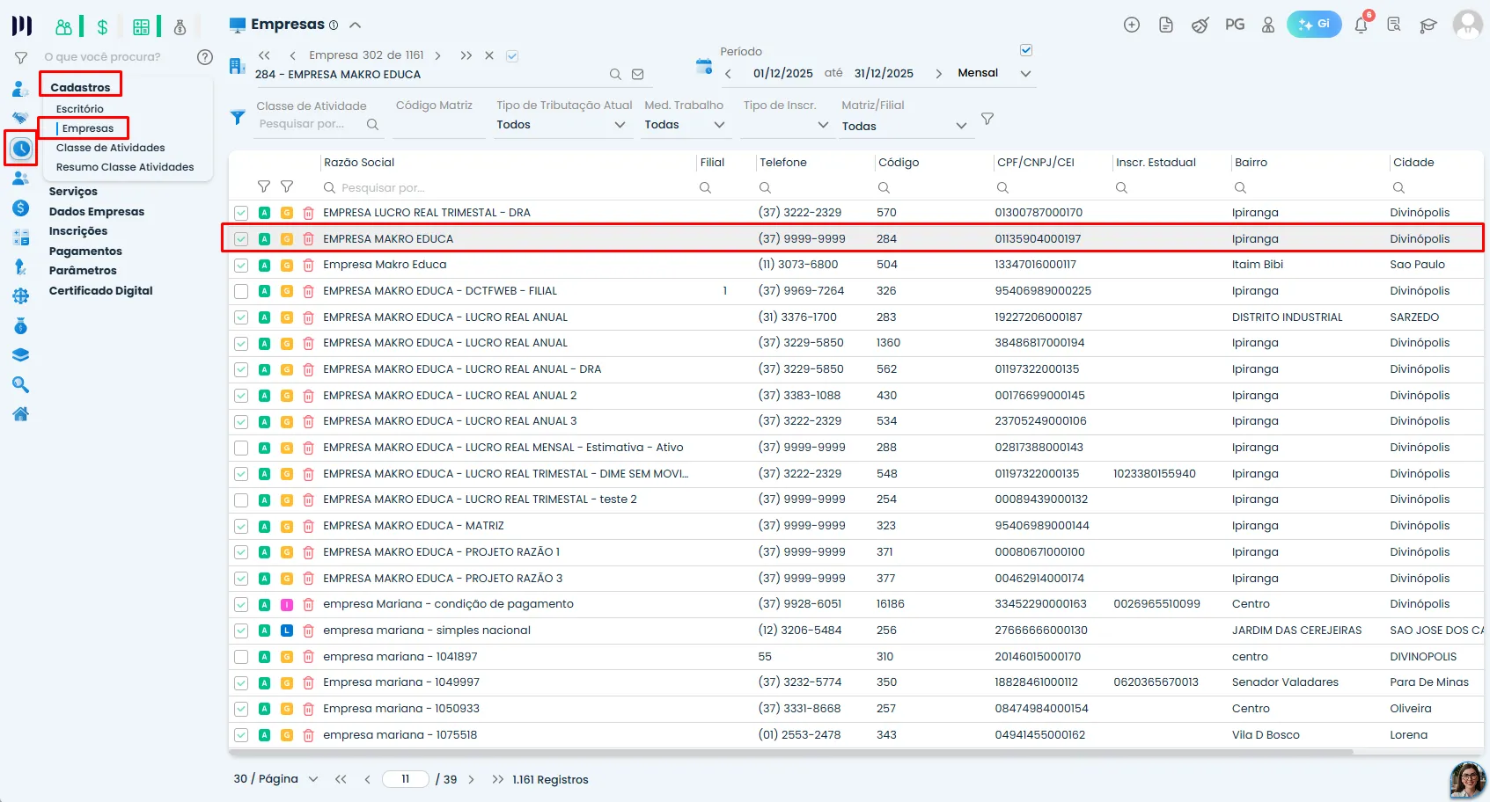Open Resumo Classe Atividades menu item

(125, 167)
